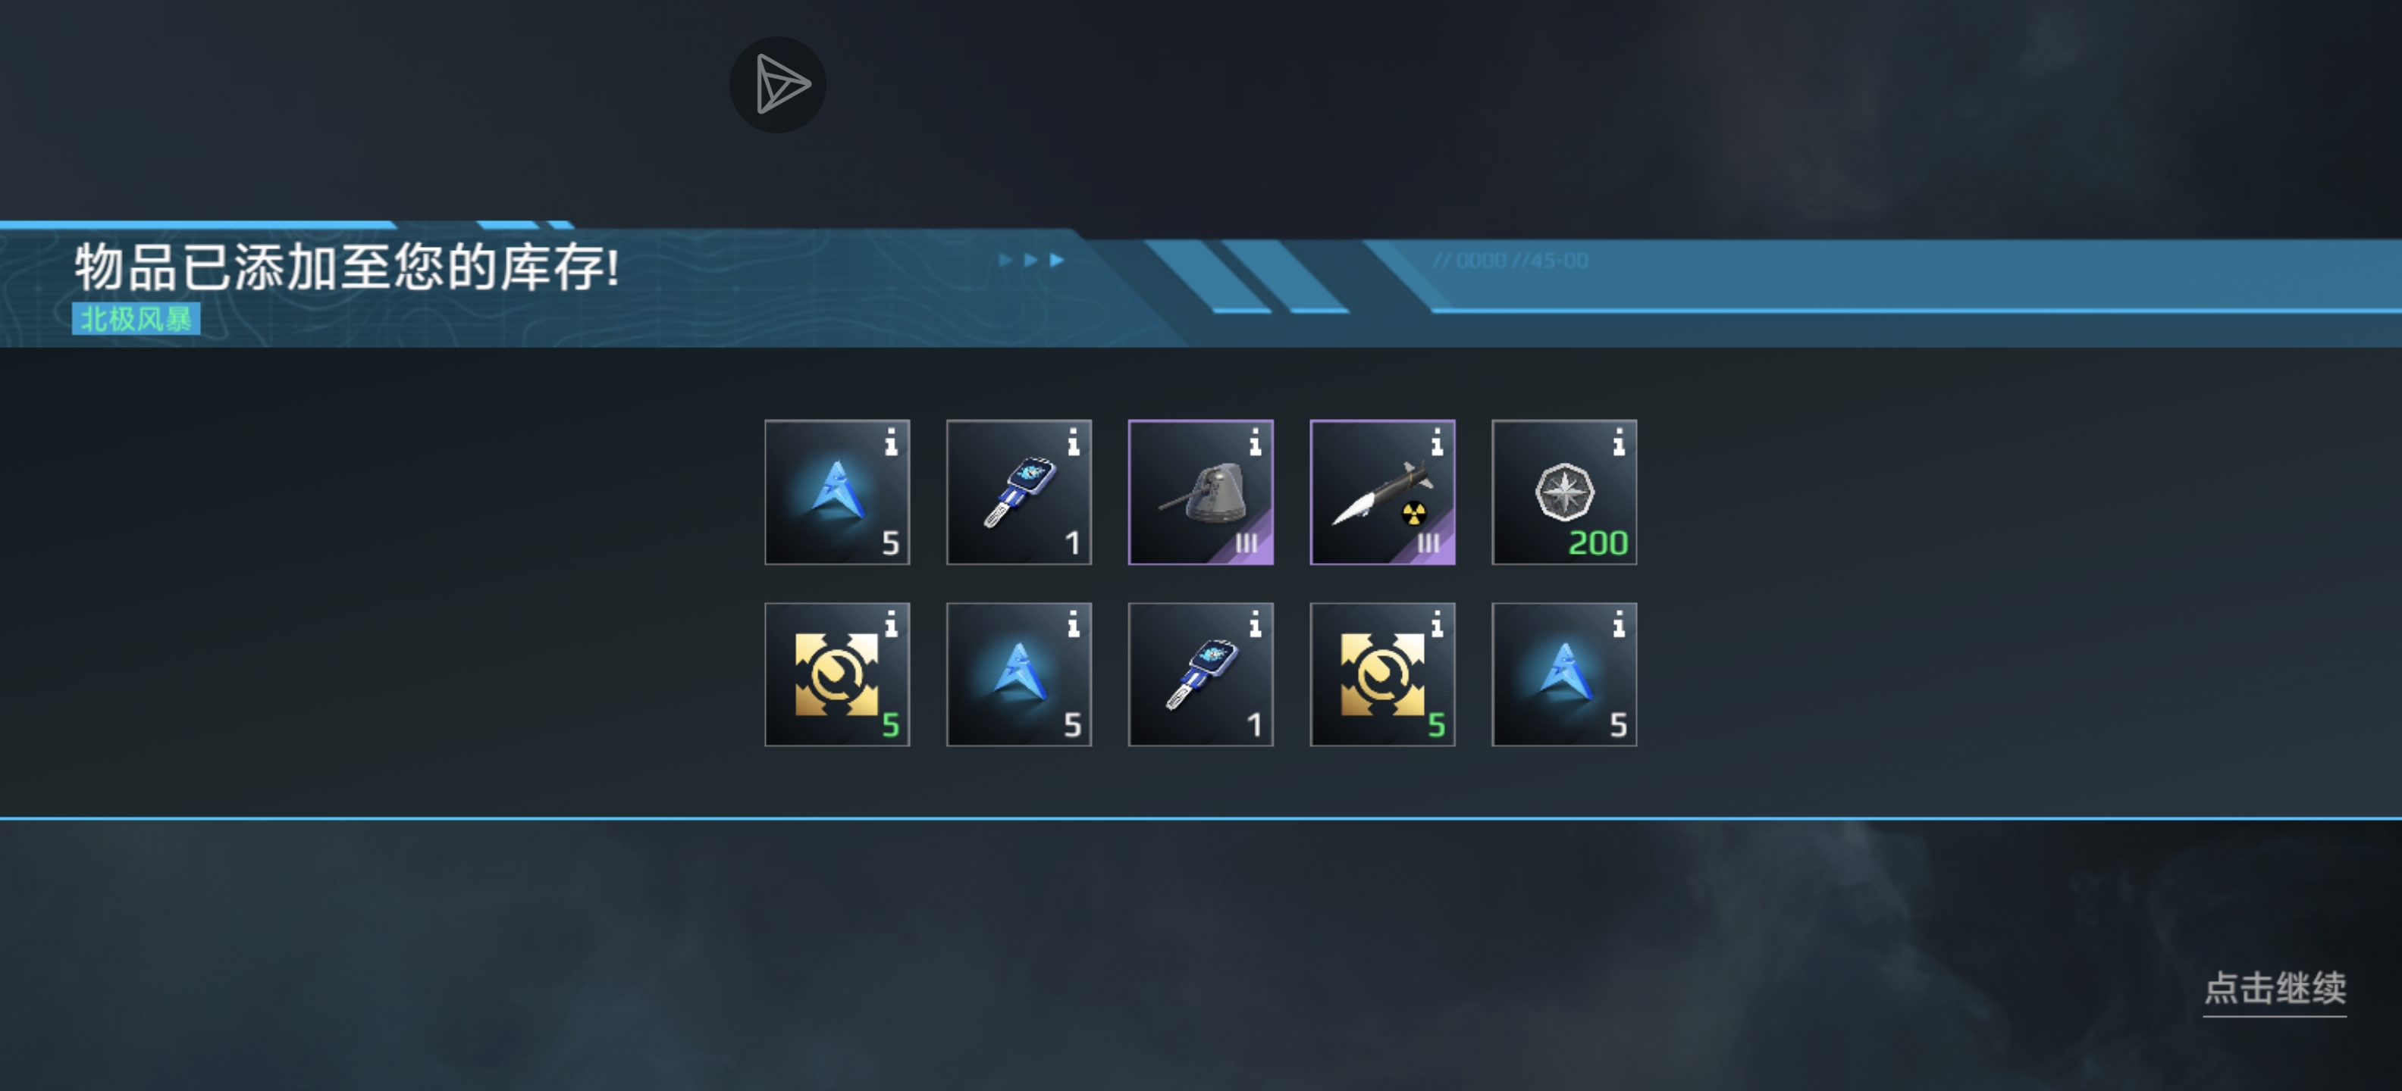Image resolution: width=2402 pixels, height=1091 pixels.
Task: Select the nuclear missile item card
Action: (x=1382, y=492)
